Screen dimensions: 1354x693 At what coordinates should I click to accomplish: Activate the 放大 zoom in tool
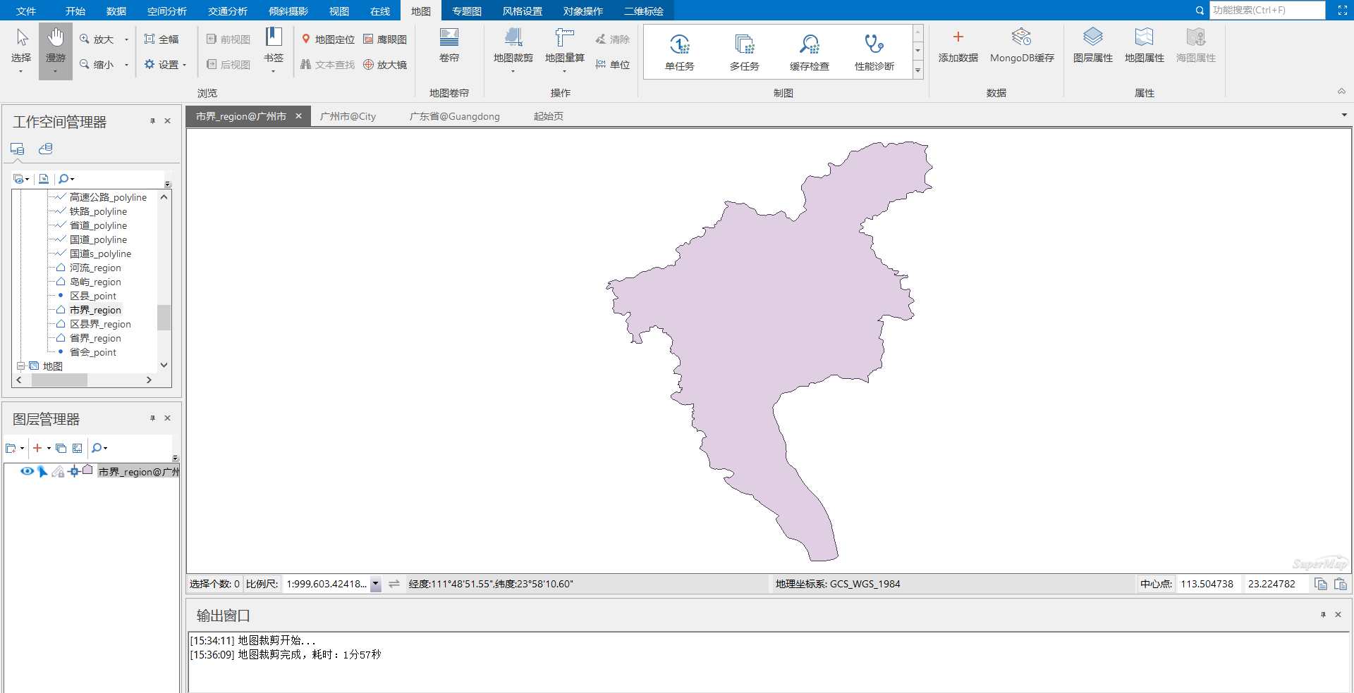(x=97, y=39)
